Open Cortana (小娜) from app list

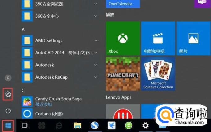(x=51, y=114)
